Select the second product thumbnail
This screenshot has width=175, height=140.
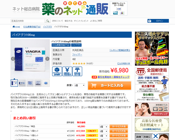tap(22, 83)
